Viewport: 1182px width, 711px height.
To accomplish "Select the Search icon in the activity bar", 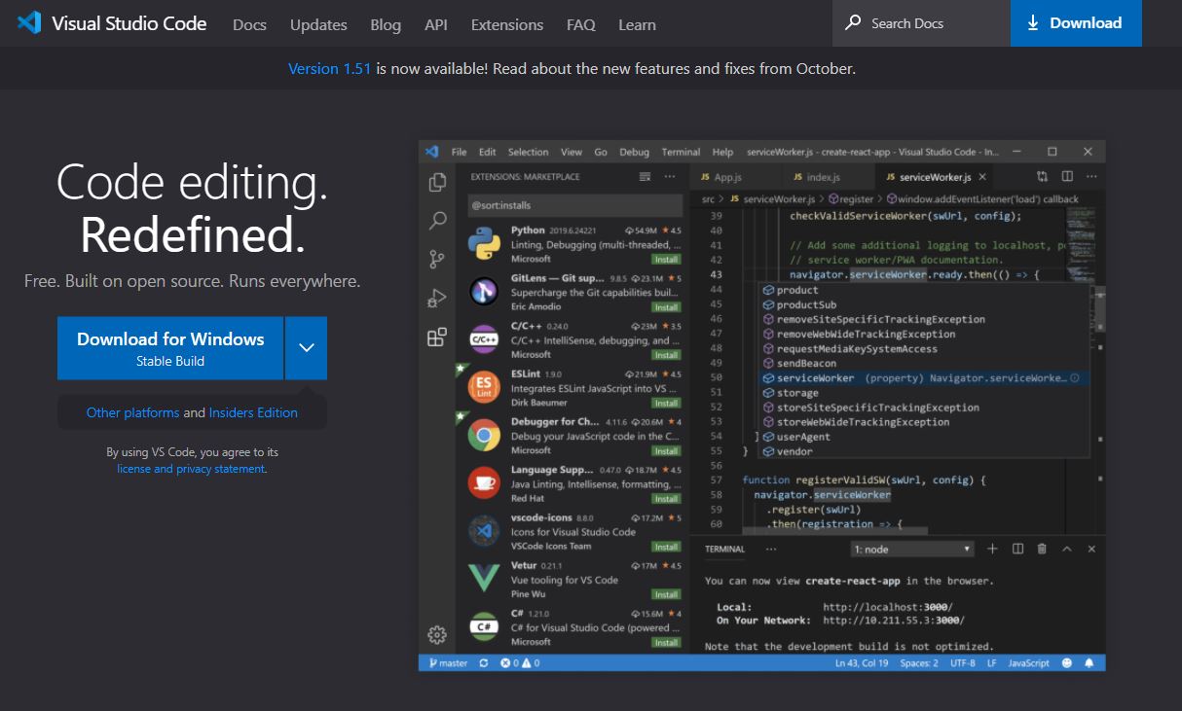I will click(435, 220).
